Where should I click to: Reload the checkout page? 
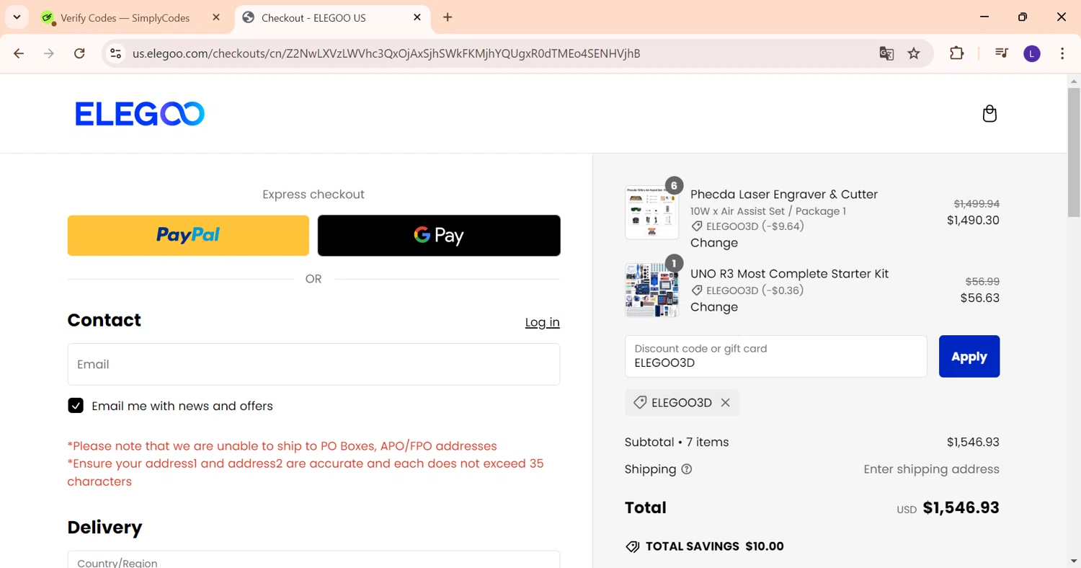(80, 53)
